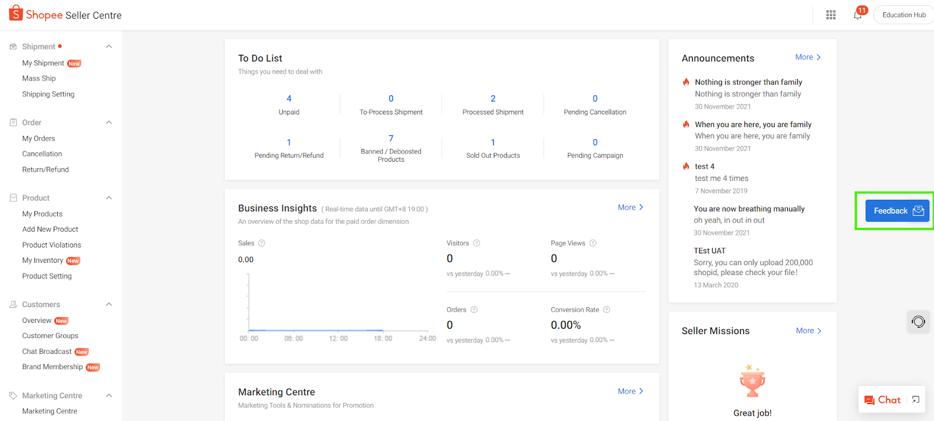Open the customer support headset icon
Image resolution: width=934 pixels, height=421 pixels.
(918, 322)
